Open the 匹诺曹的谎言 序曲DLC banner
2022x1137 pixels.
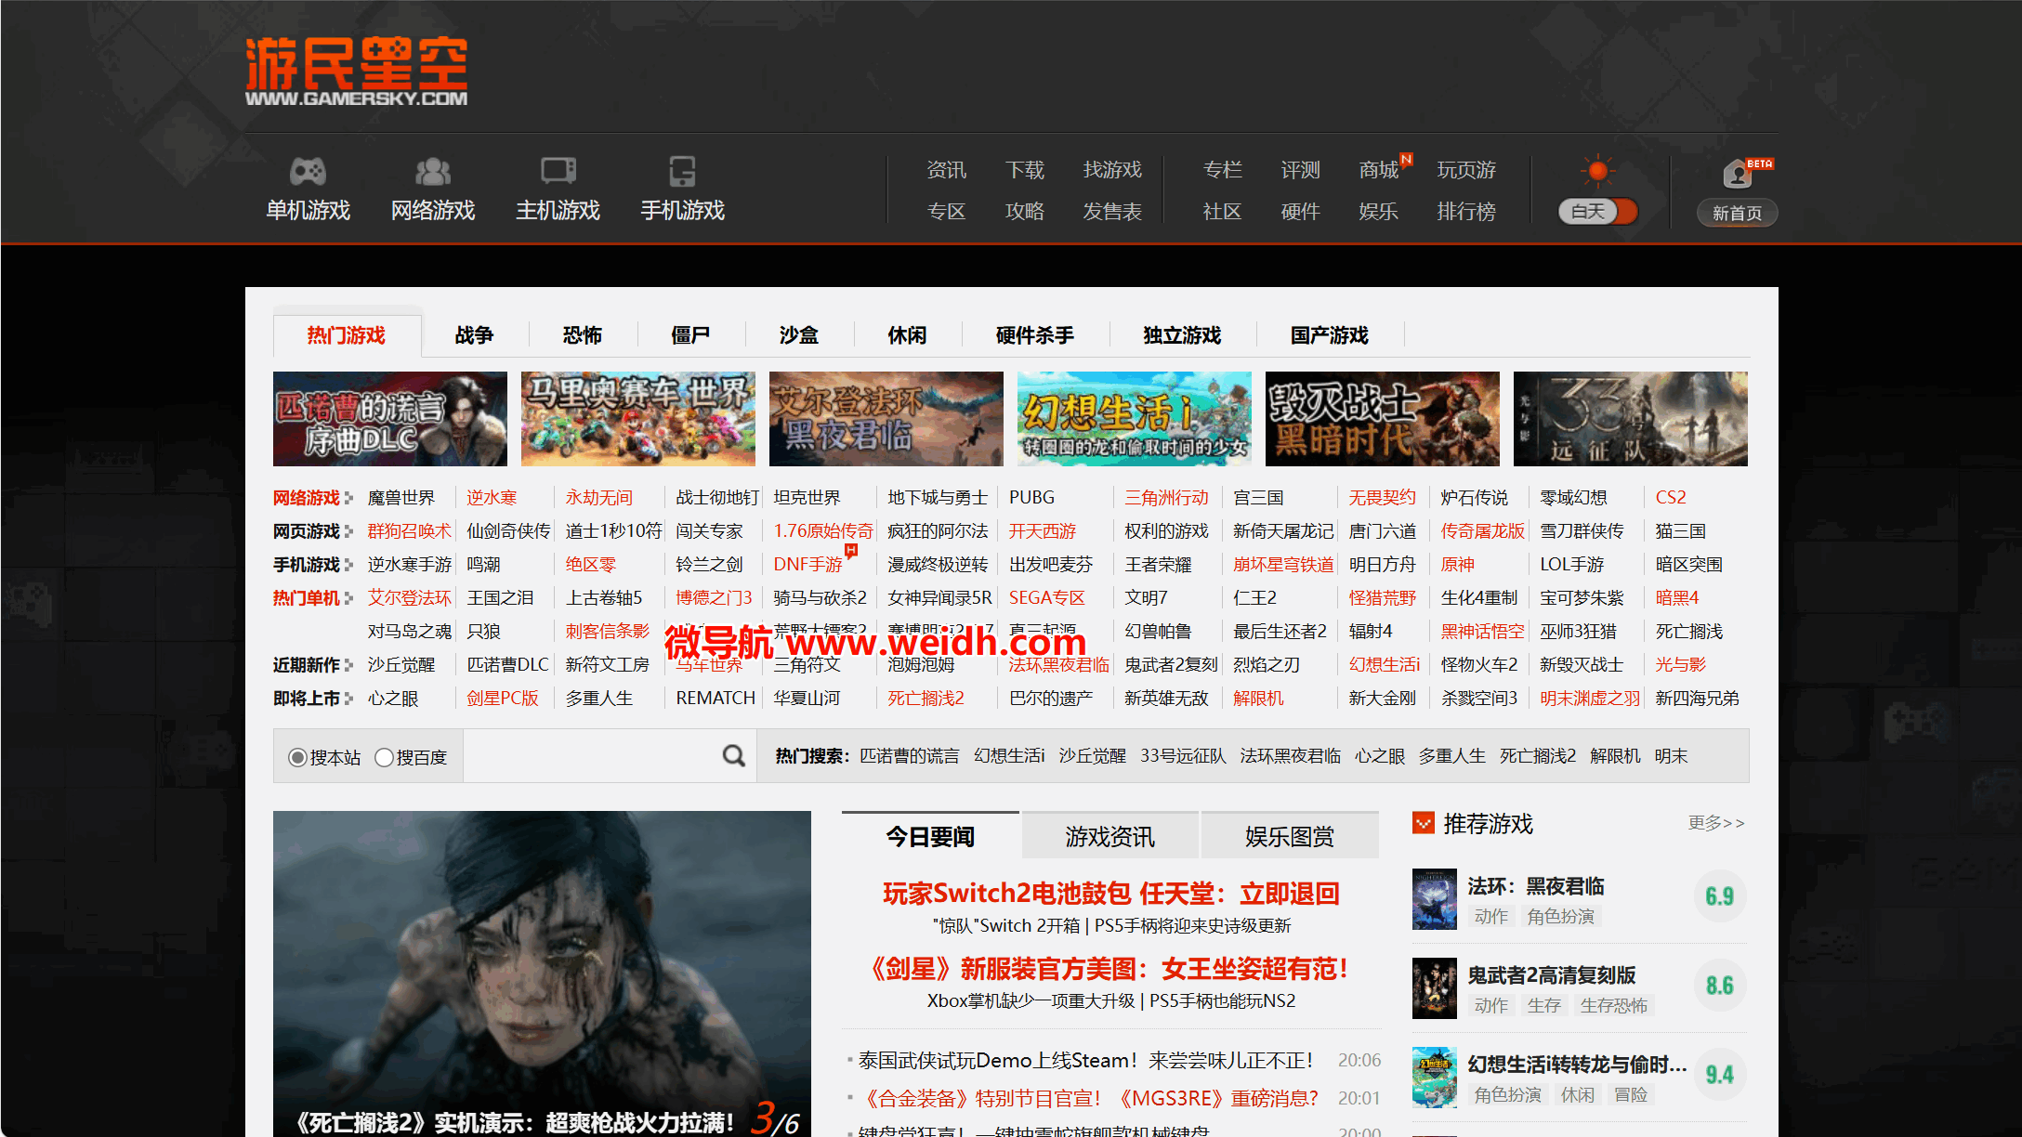pyautogui.click(x=390, y=419)
